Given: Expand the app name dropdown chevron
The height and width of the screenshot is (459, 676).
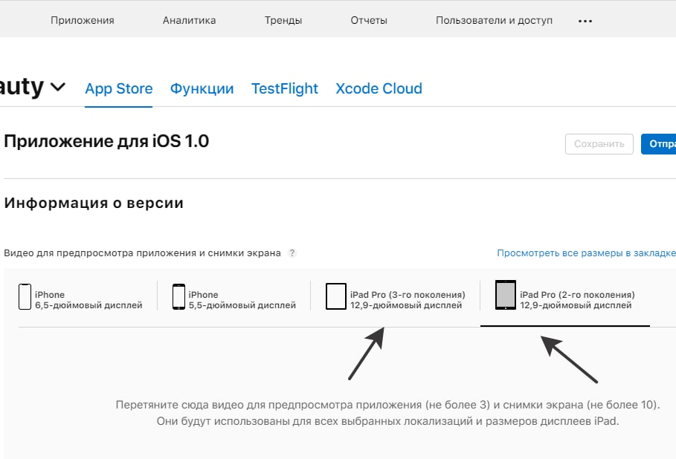Looking at the screenshot, I should (x=58, y=87).
